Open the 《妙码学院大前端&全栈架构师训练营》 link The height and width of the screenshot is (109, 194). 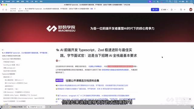[x=115, y=70]
